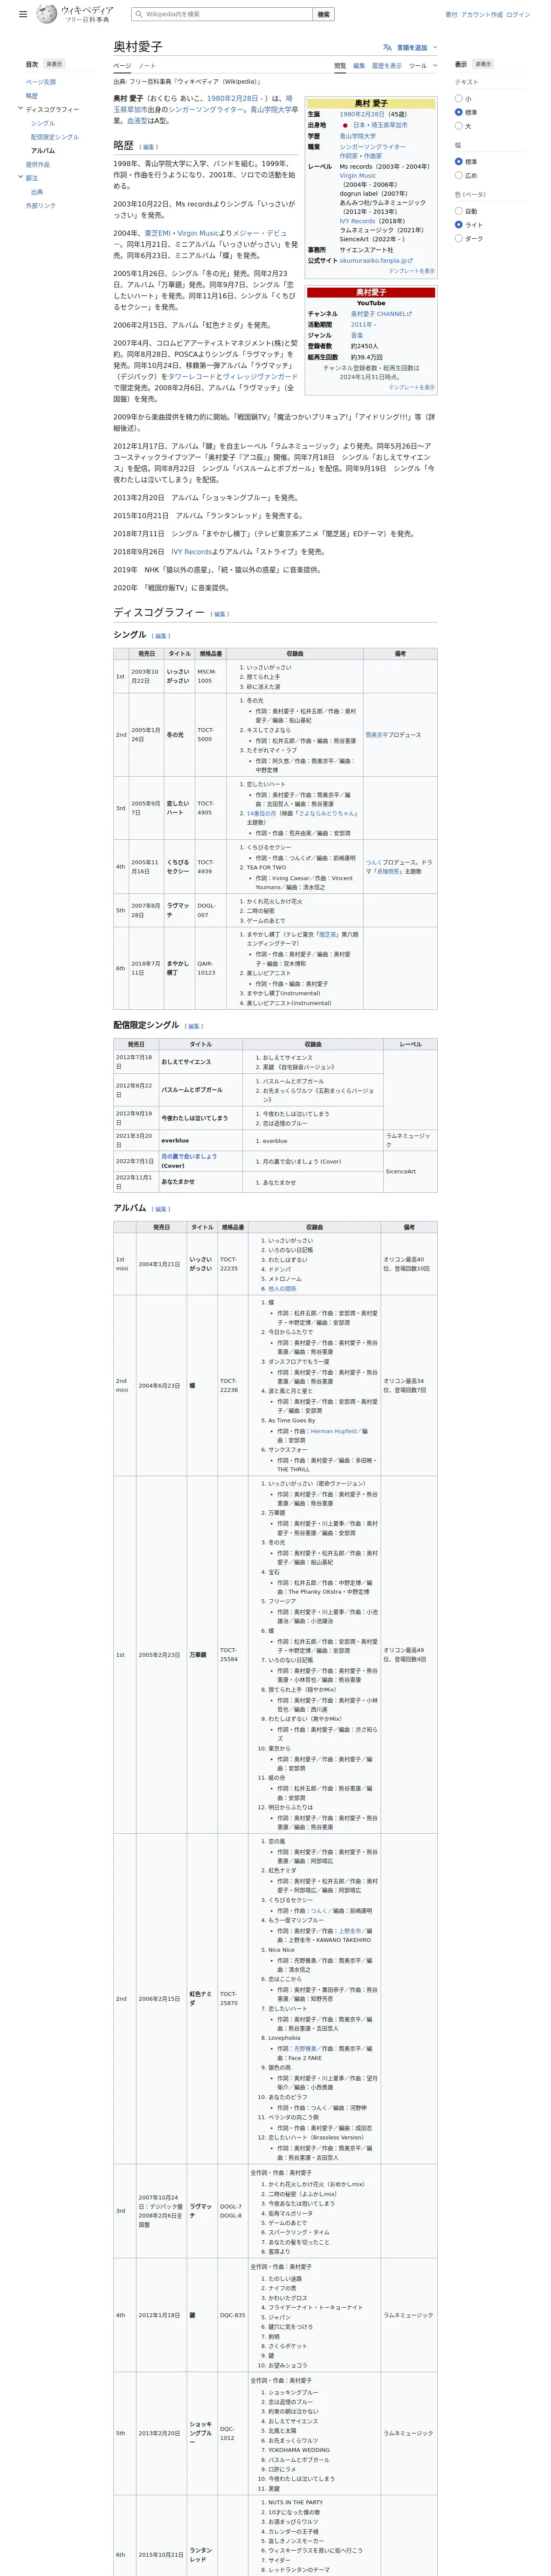This screenshot has height=2576, width=551.
Task: Select 広め width option
Action: 459,175
